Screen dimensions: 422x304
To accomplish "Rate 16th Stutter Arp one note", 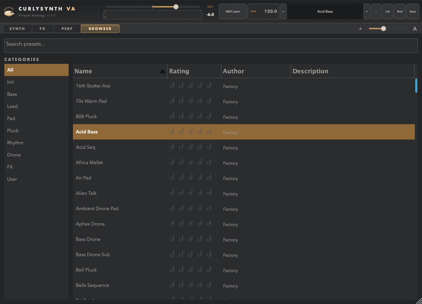I will 172,85.
